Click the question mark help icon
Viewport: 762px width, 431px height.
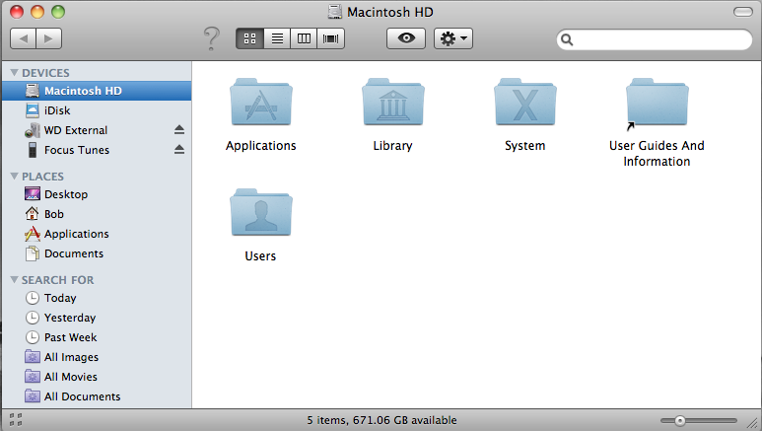(211, 38)
